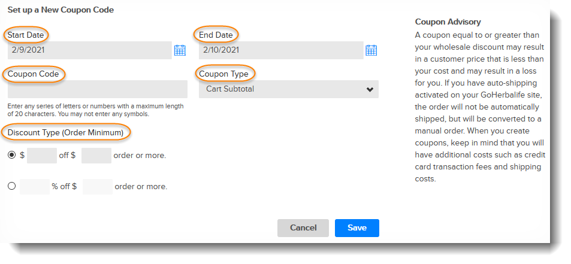Image resolution: width=571 pixels, height=264 pixels.
Task: Open the End Date calendar picker icon
Action: (x=371, y=50)
